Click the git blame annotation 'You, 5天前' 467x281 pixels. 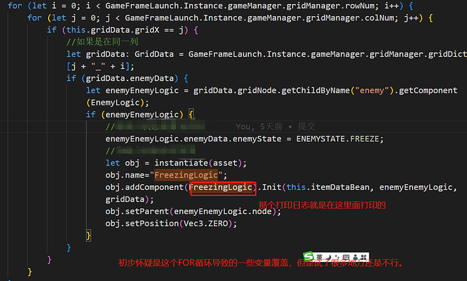pos(259,126)
